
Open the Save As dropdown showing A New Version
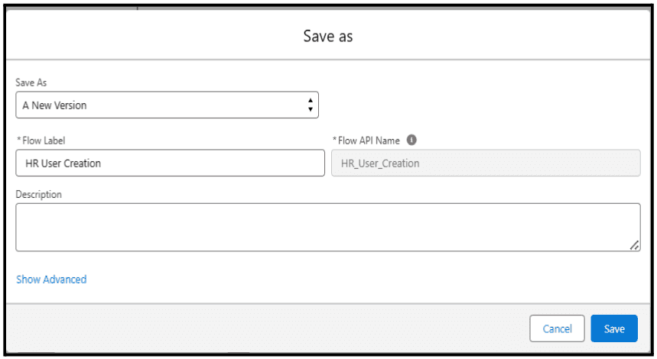(168, 105)
